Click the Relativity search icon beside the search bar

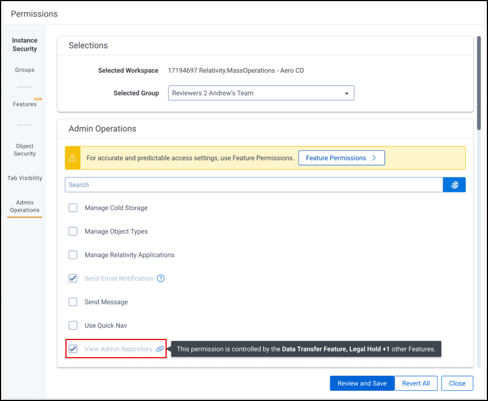(453, 185)
